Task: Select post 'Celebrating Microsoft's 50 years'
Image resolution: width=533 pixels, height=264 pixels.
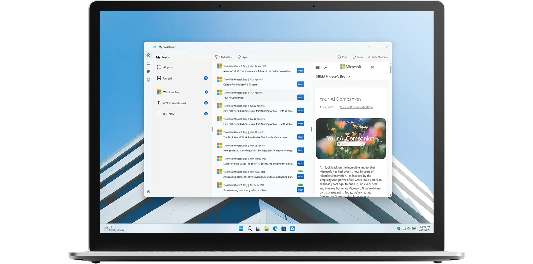Action: [240, 85]
